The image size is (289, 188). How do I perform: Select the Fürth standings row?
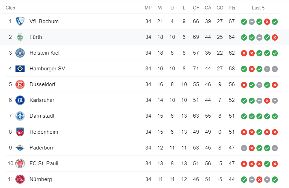click(x=144, y=37)
